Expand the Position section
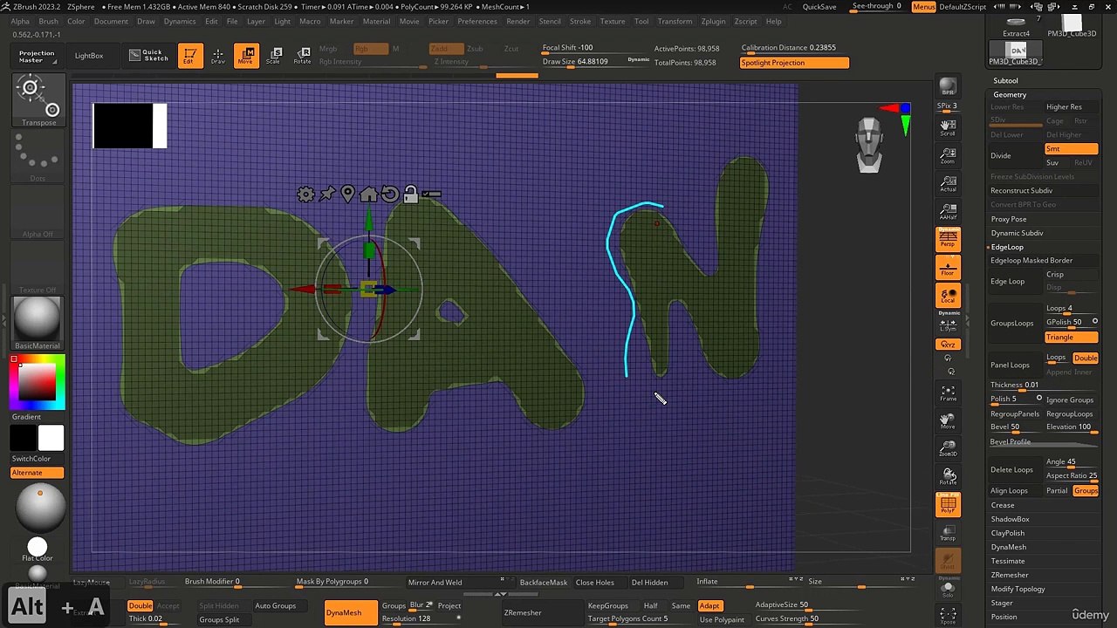Viewport: 1117px width, 628px height. 1004,617
